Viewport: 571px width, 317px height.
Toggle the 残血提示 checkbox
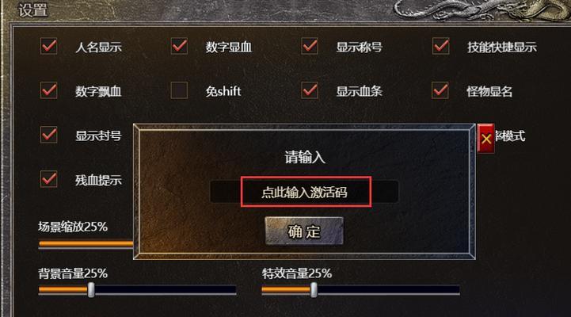click(x=49, y=179)
